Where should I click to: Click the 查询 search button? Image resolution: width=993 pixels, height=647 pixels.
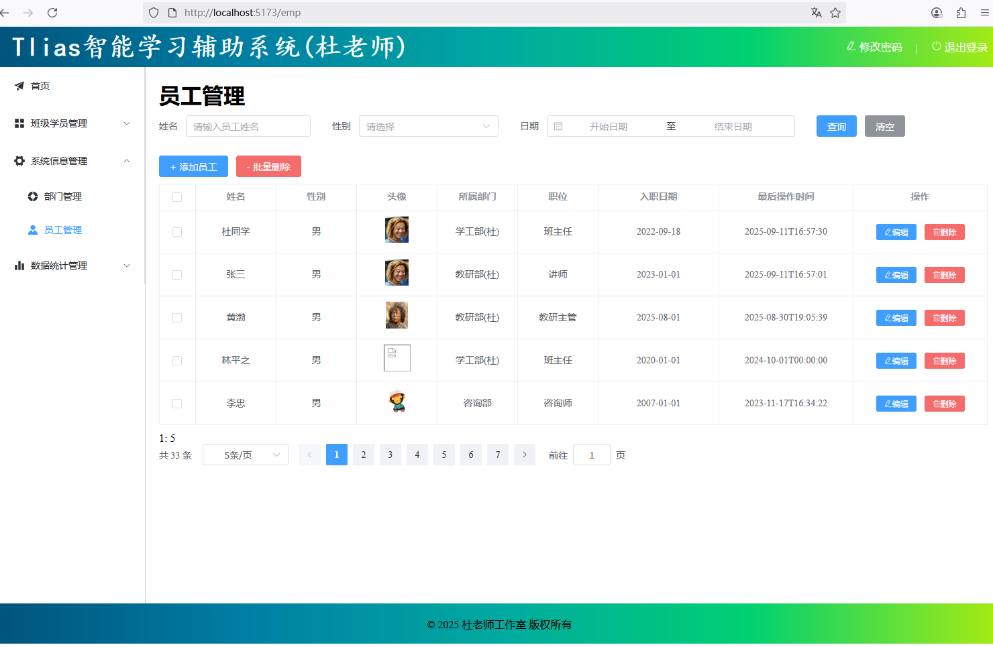(x=836, y=126)
